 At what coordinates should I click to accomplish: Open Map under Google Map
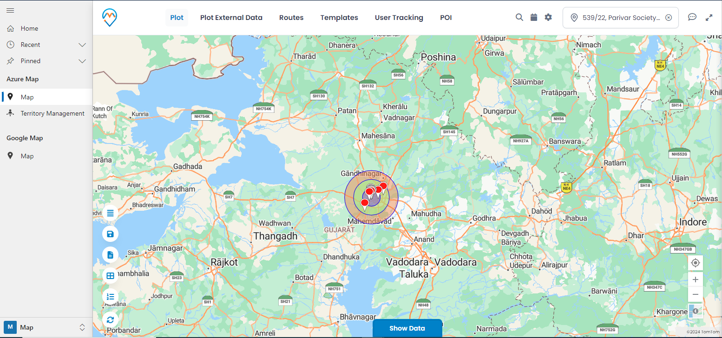pyautogui.click(x=46, y=156)
